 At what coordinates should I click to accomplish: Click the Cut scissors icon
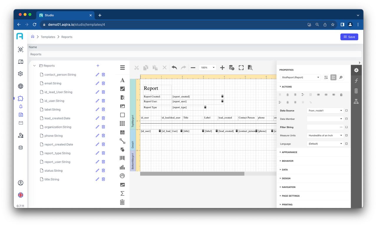tap(137, 68)
